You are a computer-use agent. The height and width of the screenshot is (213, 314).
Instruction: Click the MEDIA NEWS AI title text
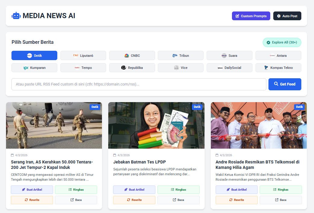(49, 16)
